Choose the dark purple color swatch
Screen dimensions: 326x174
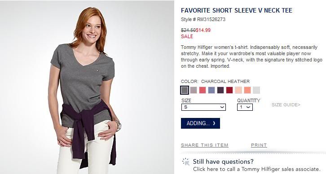220,90
